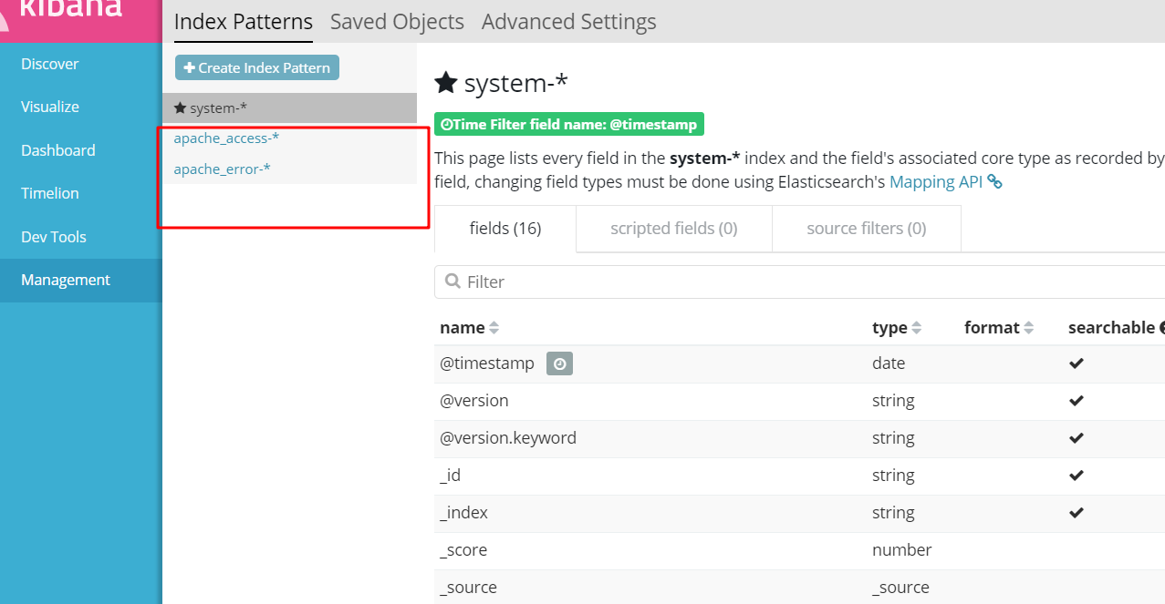This screenshot has height=604, width=1165.
Task: Click the date type of @timestamp
Action: point(889,363)
